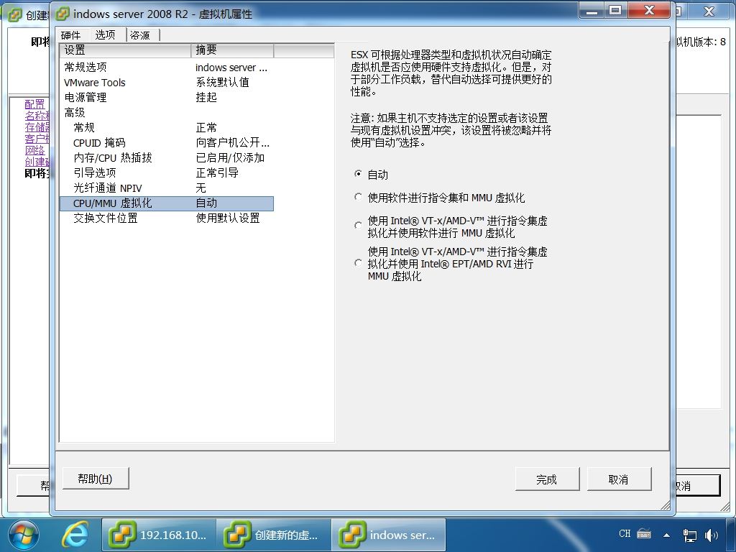Open the keyboard icon in the system tray
The image size is (736, 552).
point(644,534)
